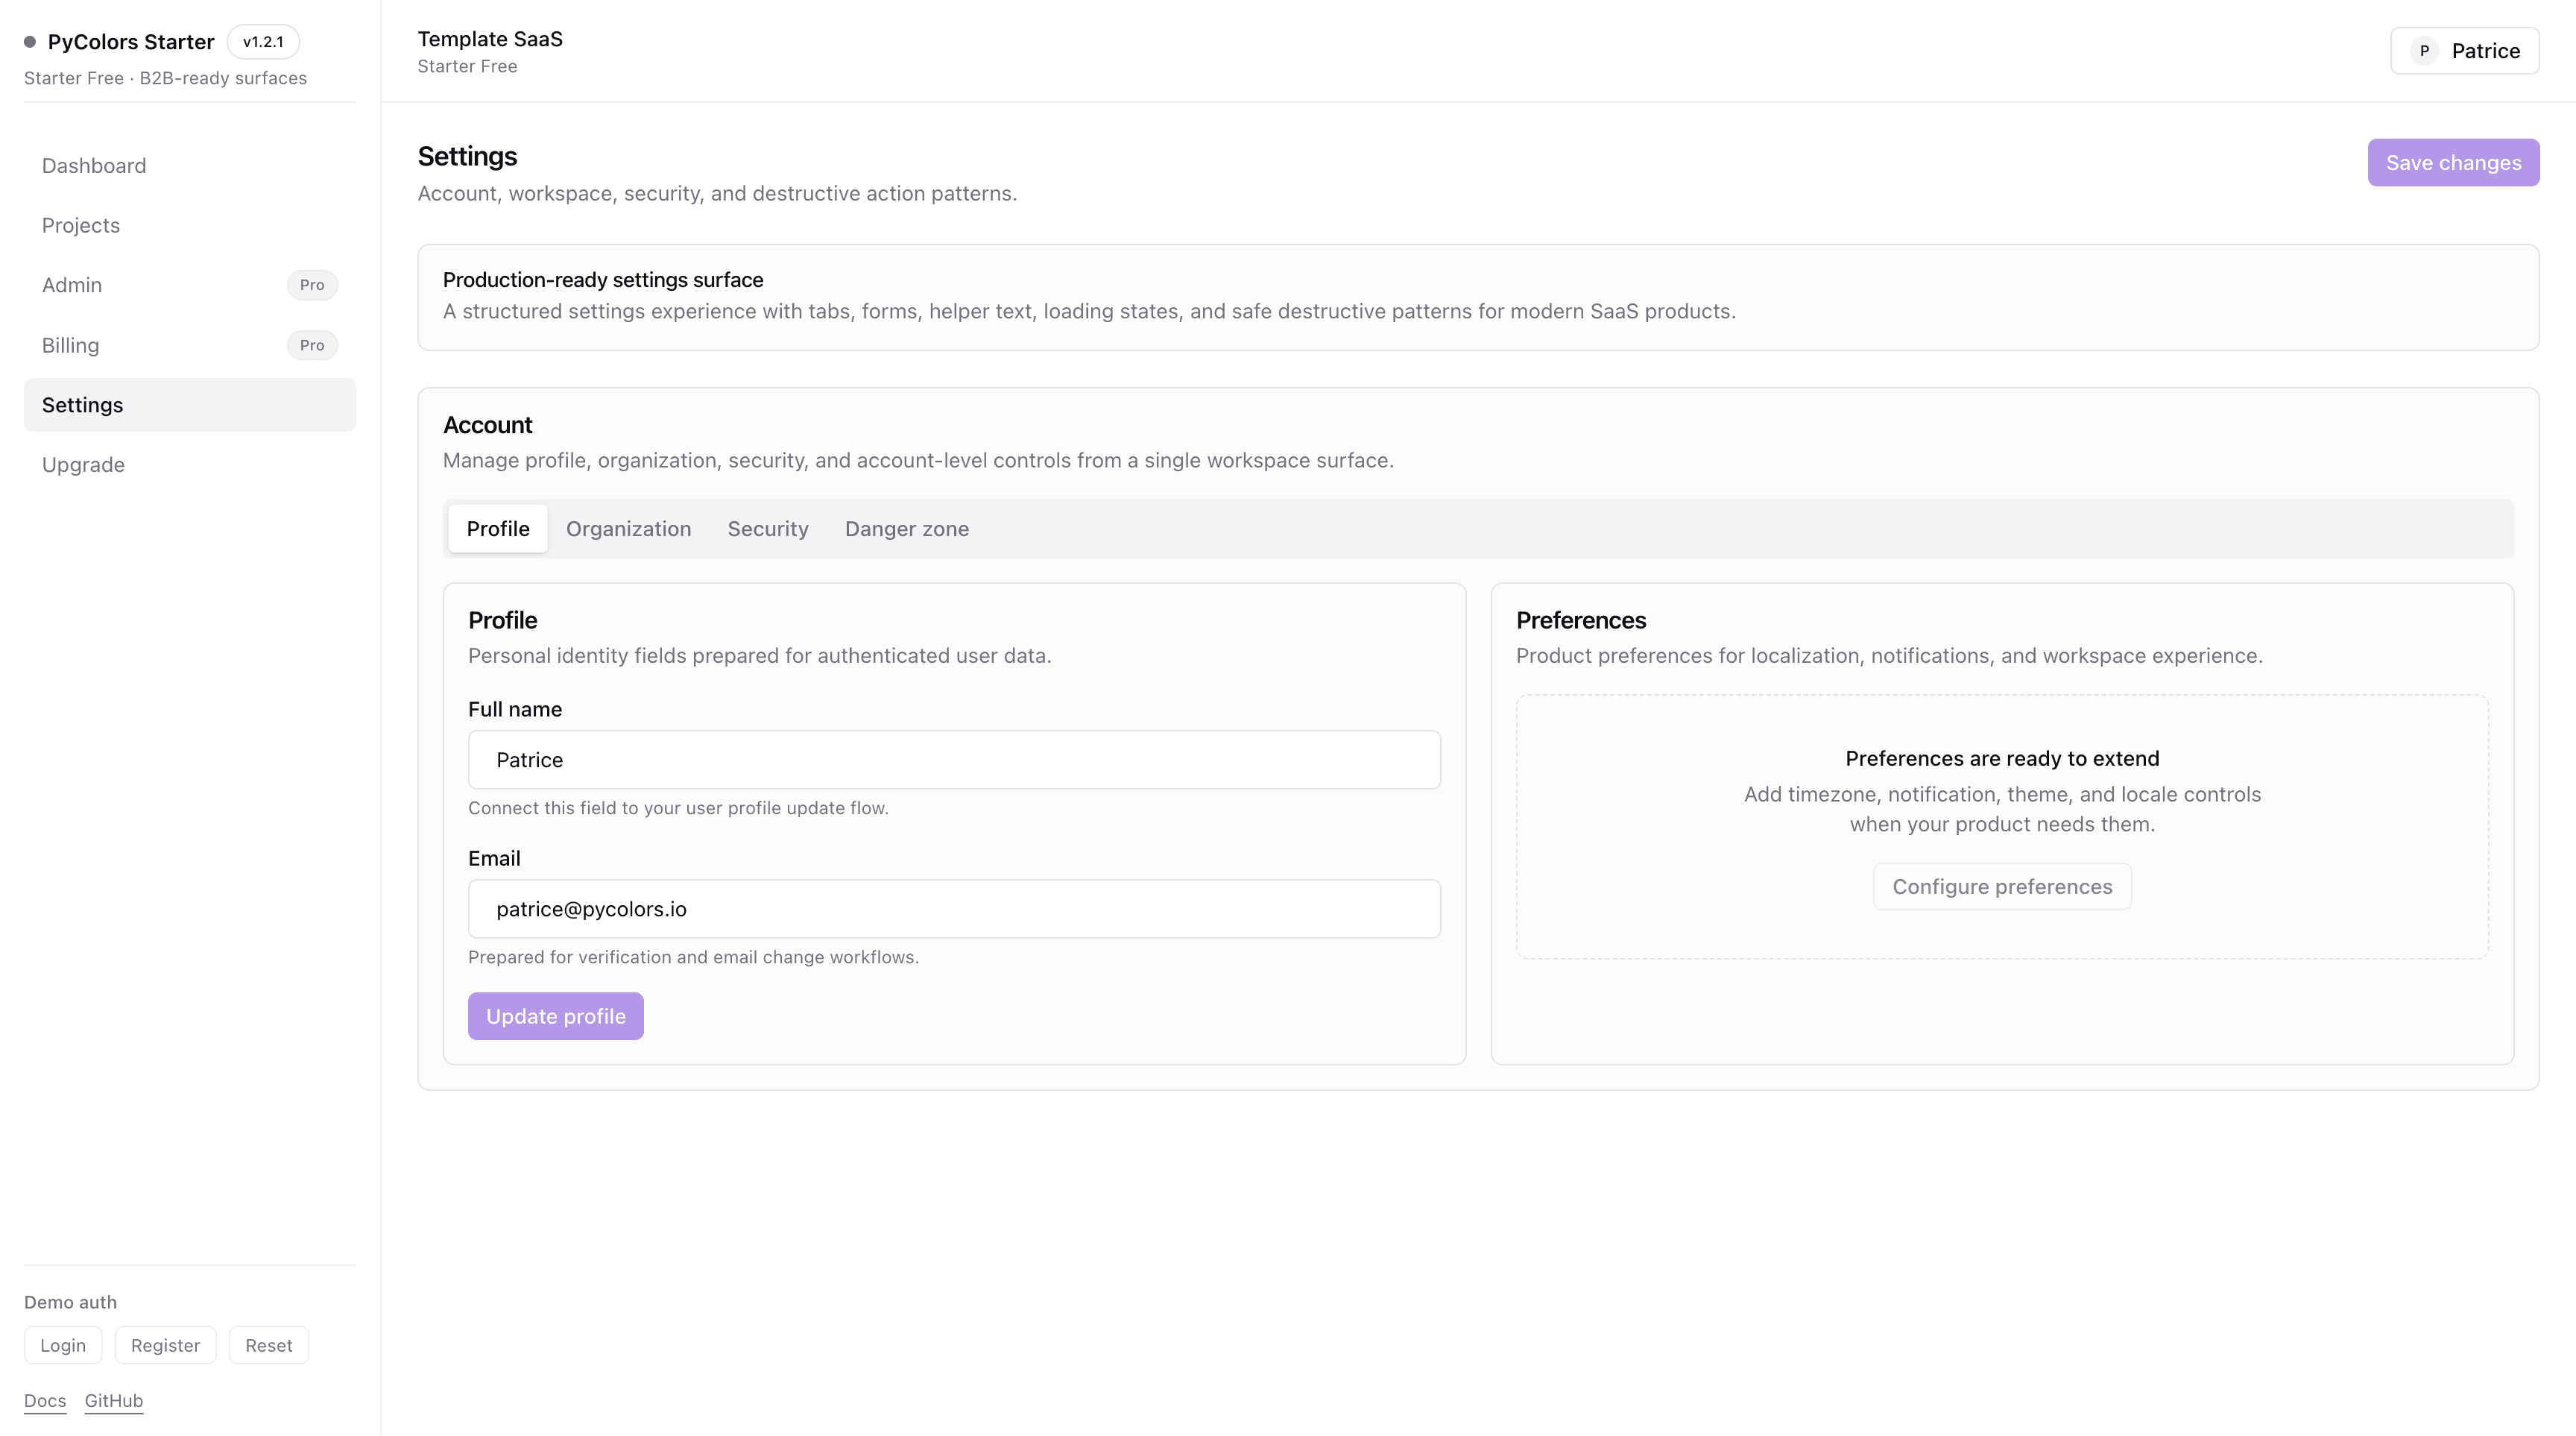Click the Settings page heading
The image size is (2576, 1436).
467,157
